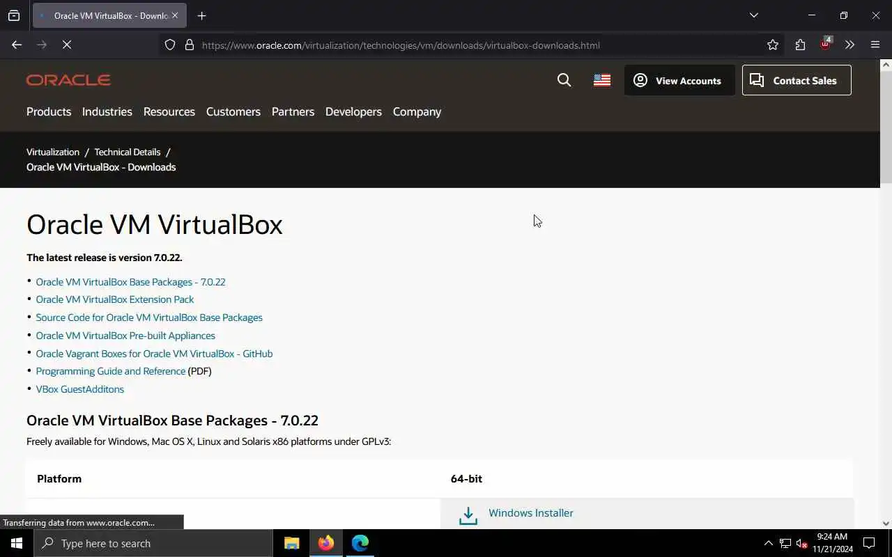
Task: Click the Oracle VM VirtualBox heading
Action: pos(155,225)
